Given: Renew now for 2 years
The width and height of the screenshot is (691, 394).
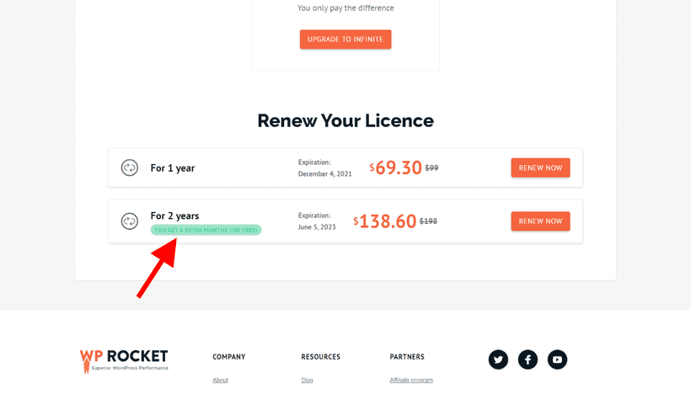Looking at the screenshot, I should click(x=540, y=221).
